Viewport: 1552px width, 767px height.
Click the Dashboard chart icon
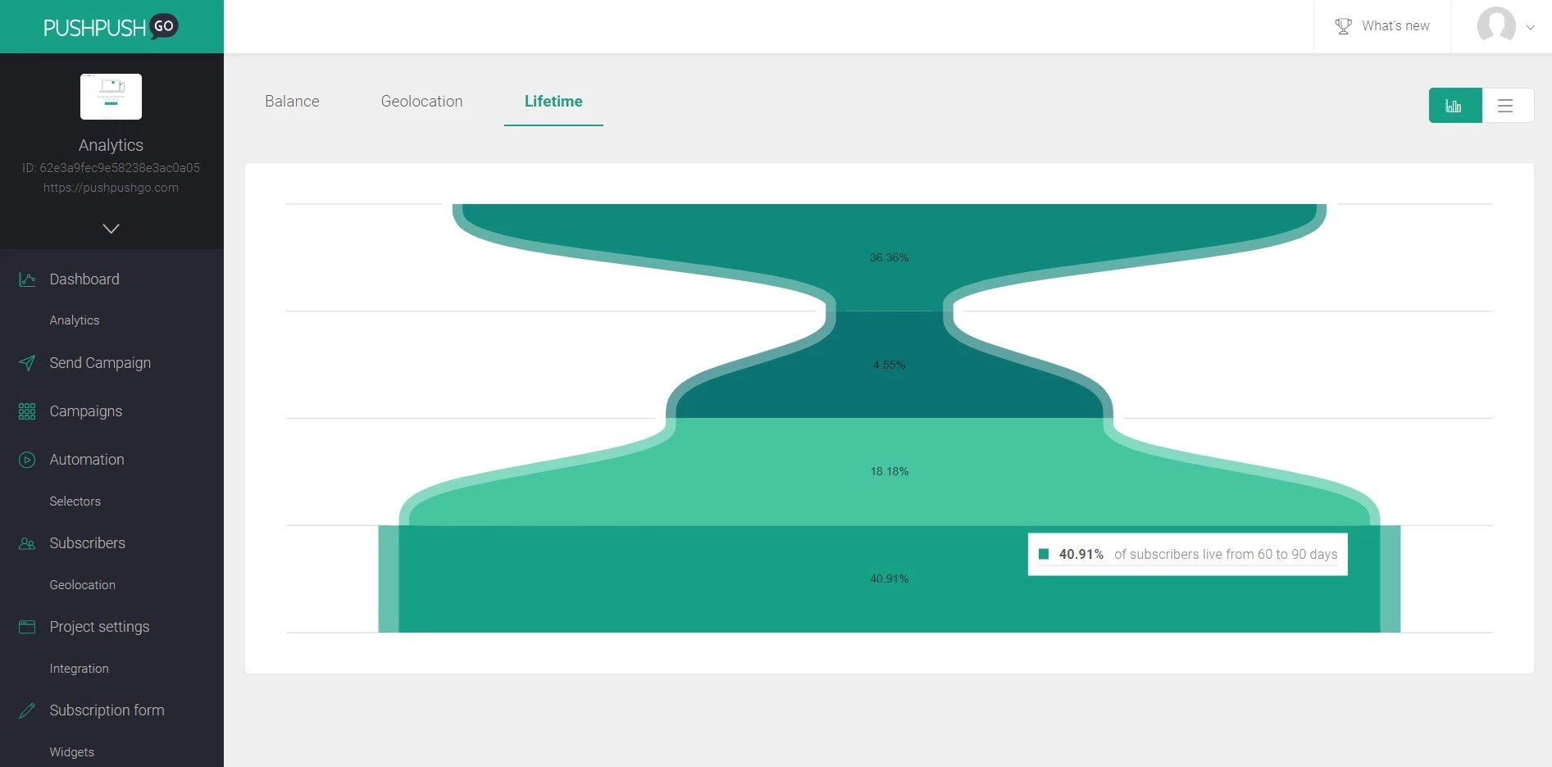pyautogui.click(x=27, y=279)
